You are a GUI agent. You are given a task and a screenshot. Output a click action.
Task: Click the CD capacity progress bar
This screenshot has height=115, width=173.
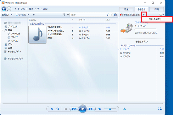(145, 29)
